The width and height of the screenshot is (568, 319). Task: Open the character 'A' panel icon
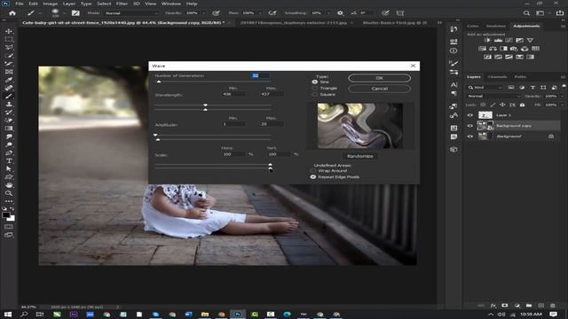(x=454, y=85)
